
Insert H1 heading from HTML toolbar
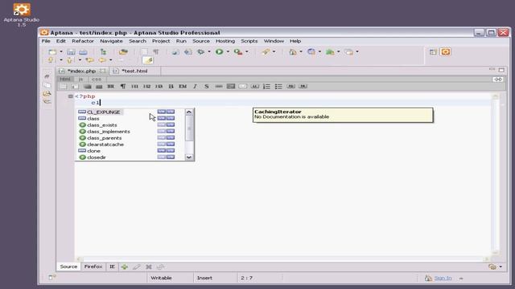point(134,86)
